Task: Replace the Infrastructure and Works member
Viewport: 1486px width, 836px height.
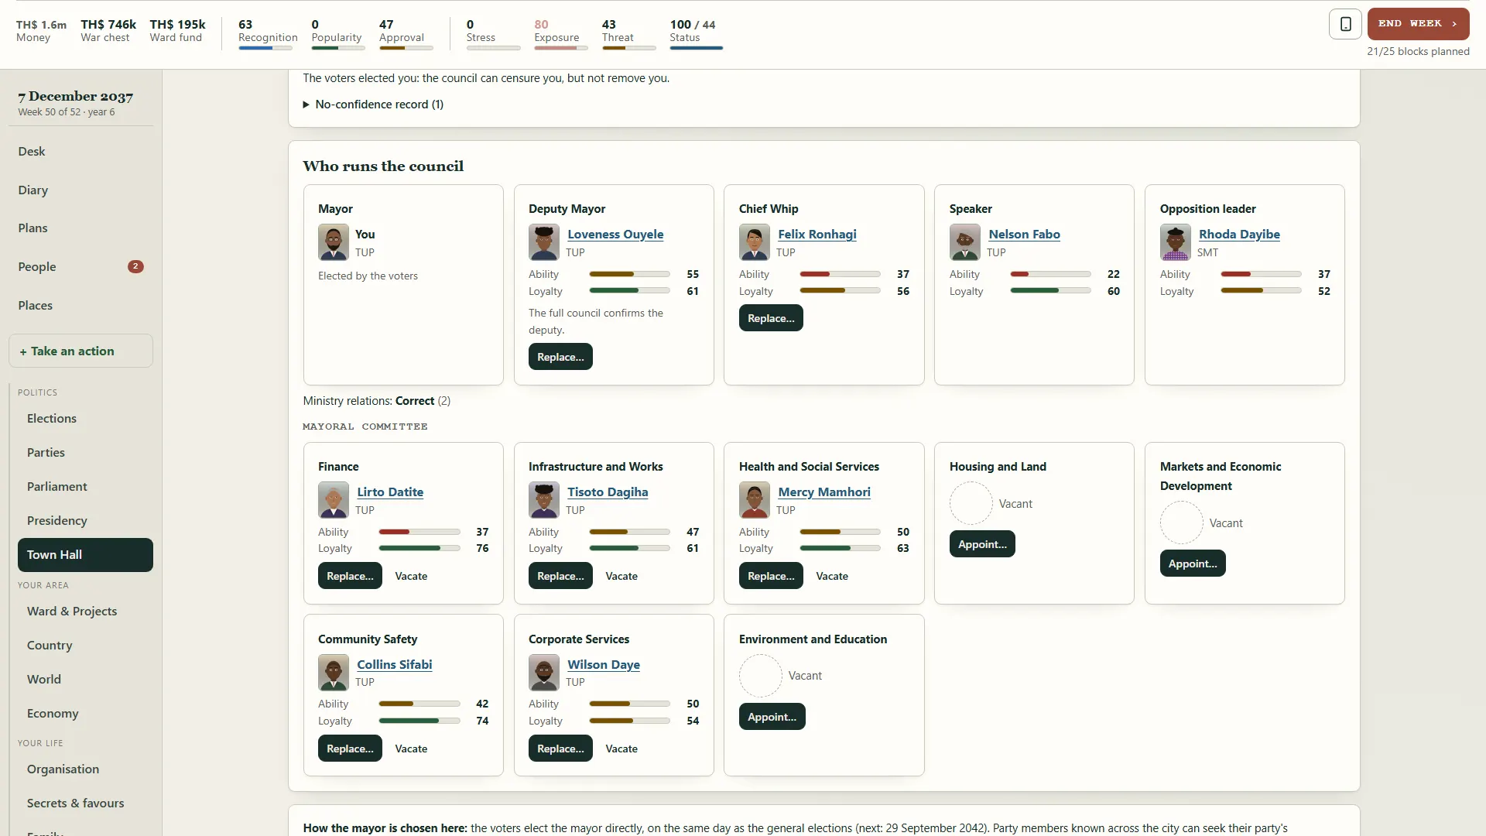Action: coord(560,576)
